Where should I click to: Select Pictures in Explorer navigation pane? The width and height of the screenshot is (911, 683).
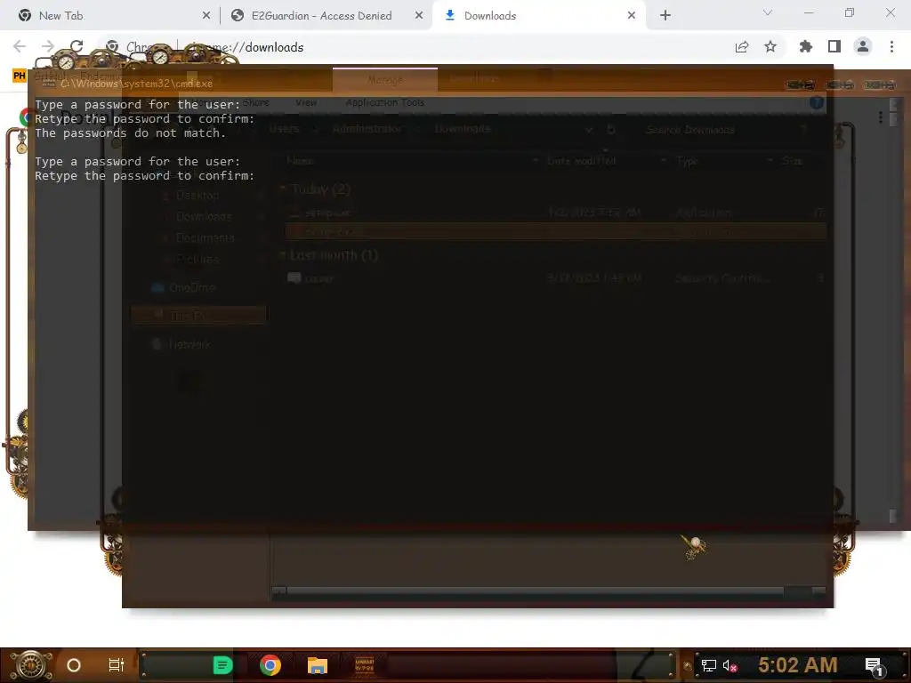(198, 259)
